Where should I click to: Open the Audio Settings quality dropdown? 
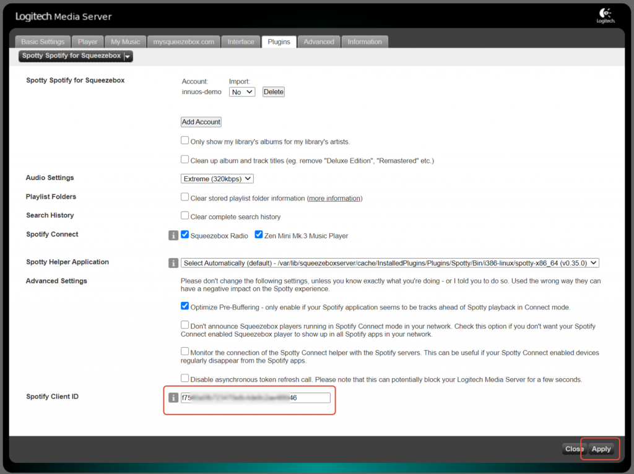tap(217, 179)
